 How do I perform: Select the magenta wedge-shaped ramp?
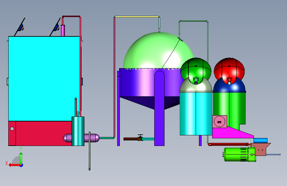point(231,133)
